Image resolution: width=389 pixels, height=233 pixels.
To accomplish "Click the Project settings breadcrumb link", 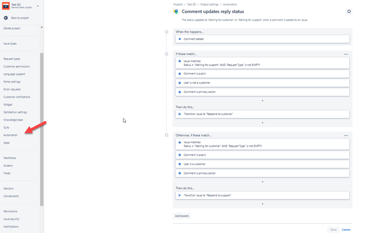I will [209, 4].
